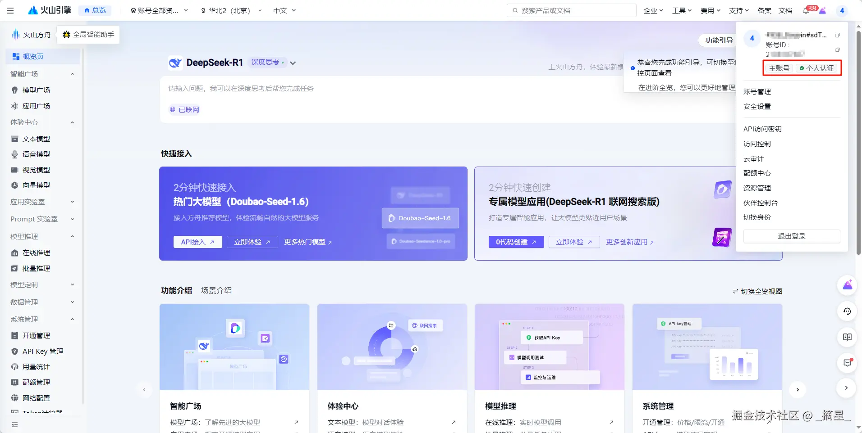Collapse the sidebar with the bottom icon

14,424
